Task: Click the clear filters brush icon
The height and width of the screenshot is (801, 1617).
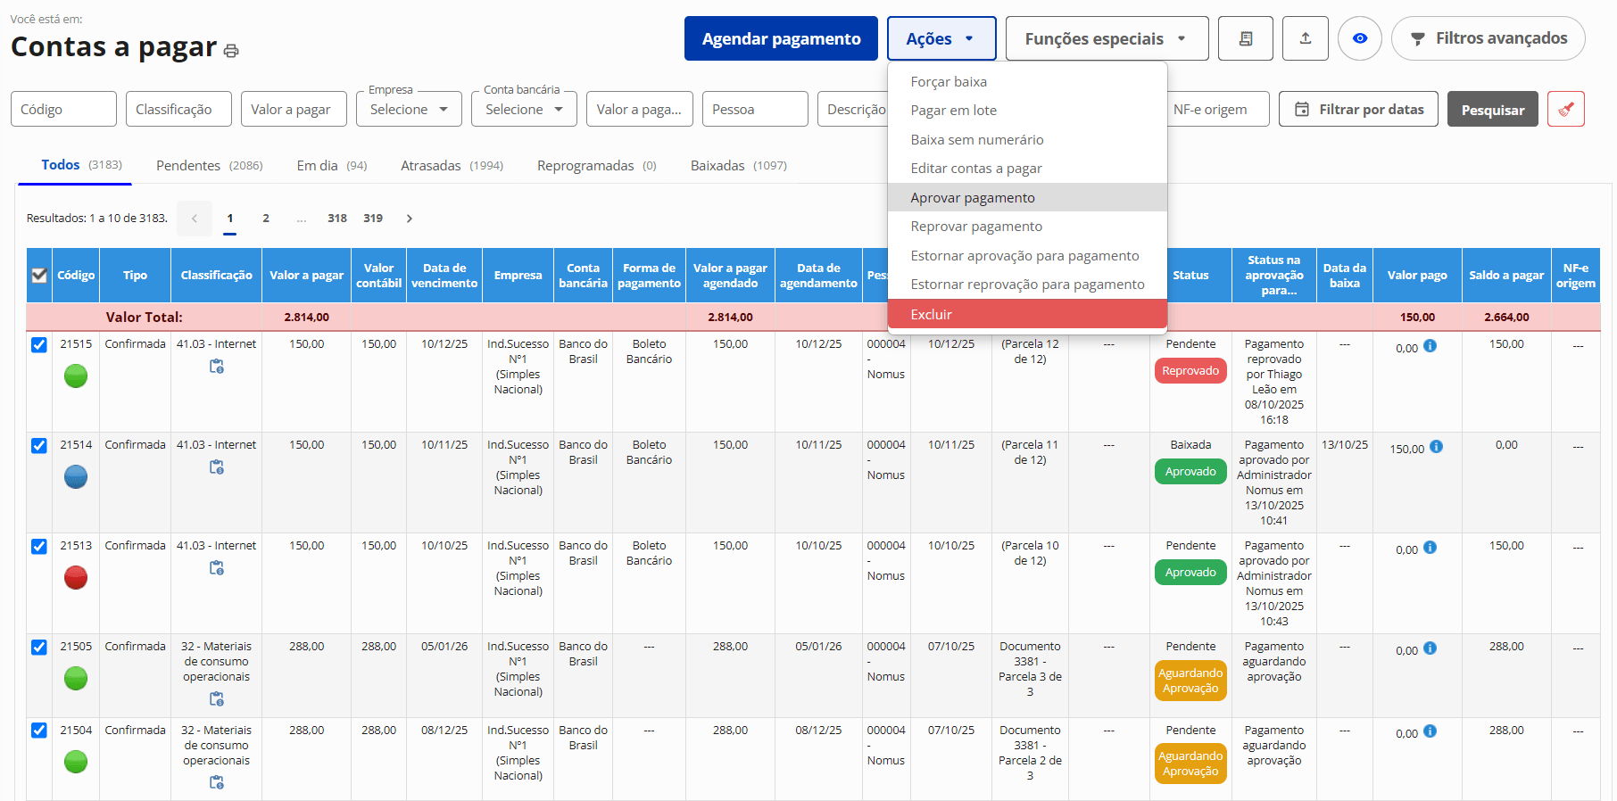Action: tap(1565, 109)
